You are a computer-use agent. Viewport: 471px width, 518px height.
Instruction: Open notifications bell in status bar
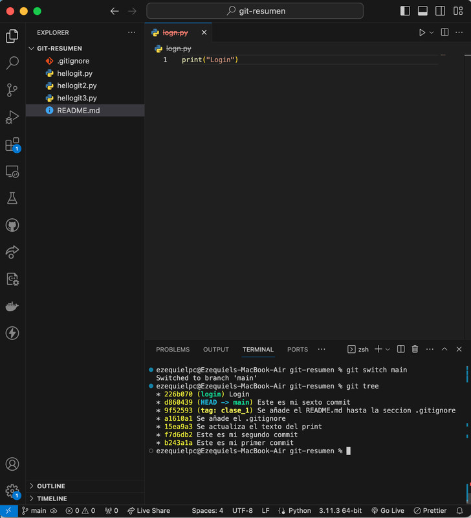[x=459, y=511]
